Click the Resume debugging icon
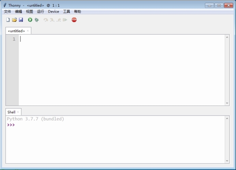 pyautogui.click(x=65, y=20)
